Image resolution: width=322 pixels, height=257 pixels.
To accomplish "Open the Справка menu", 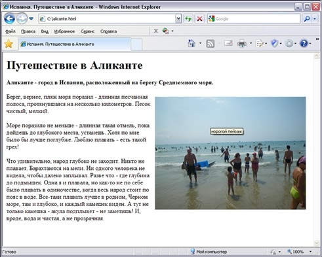I will pos(108,31).
